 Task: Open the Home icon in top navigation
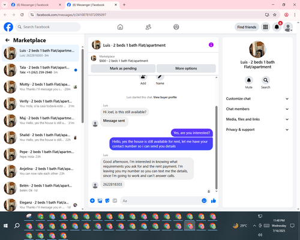click(x=120, y=27)
